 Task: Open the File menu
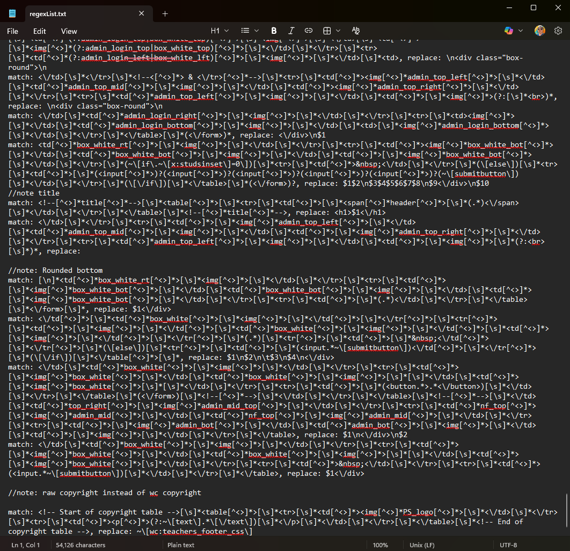tap(13, 31)
